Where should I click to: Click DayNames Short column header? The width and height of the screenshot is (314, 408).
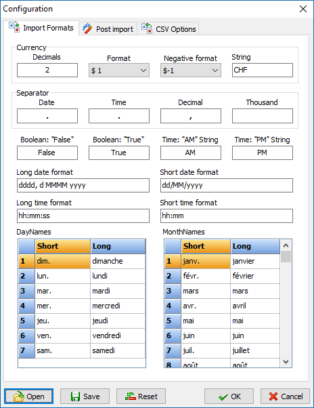tap(62, 246)
